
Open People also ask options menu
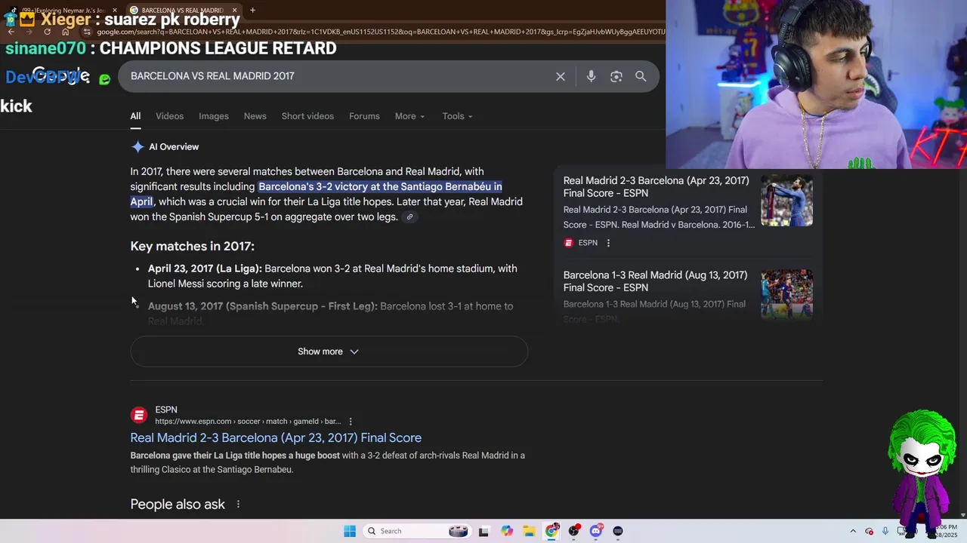click(238, 505)
